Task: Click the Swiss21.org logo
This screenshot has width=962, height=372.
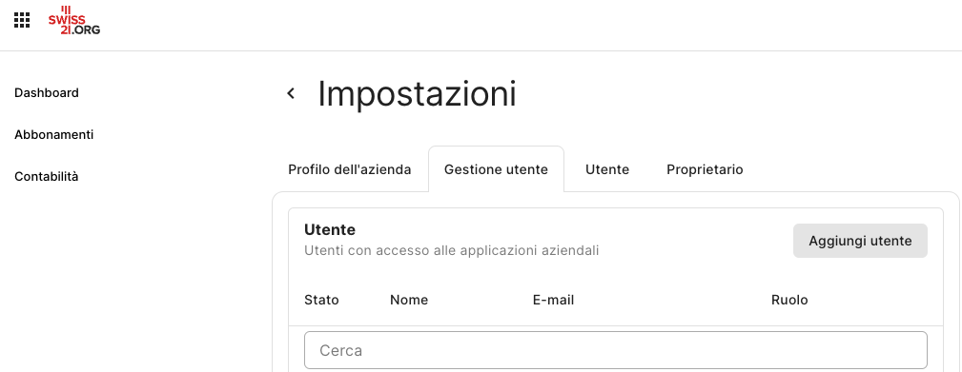Action: click(x=73, y=20)
